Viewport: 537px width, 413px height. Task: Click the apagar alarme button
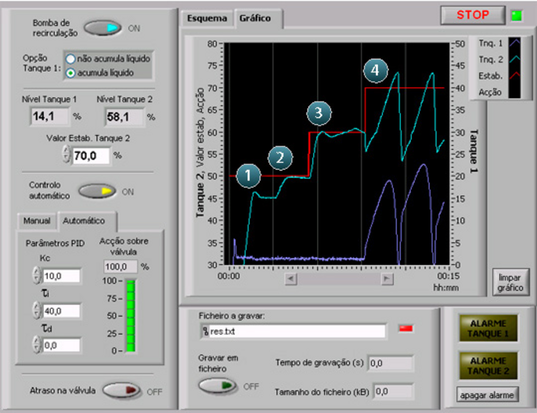click(487, 395)
